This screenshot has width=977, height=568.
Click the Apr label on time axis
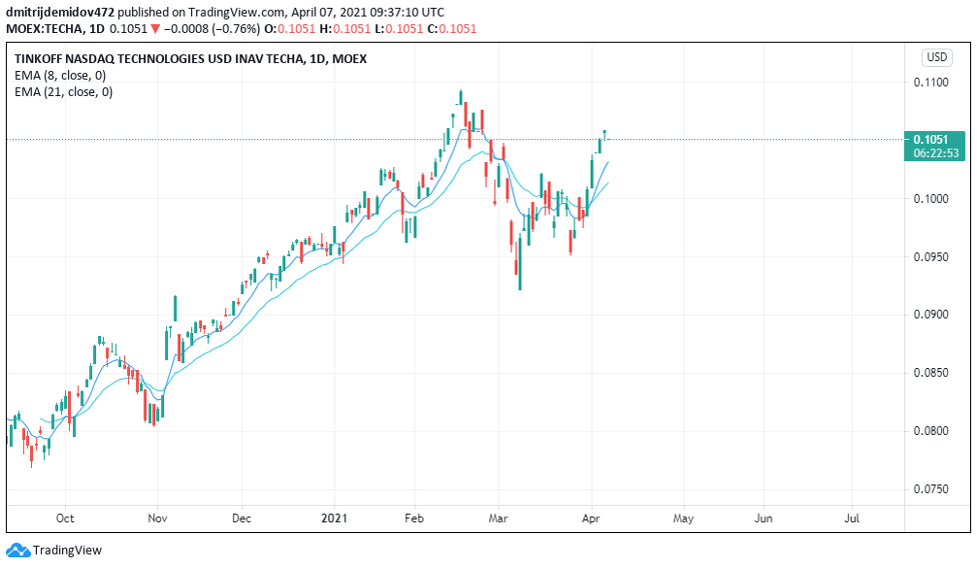click(591, 518)
